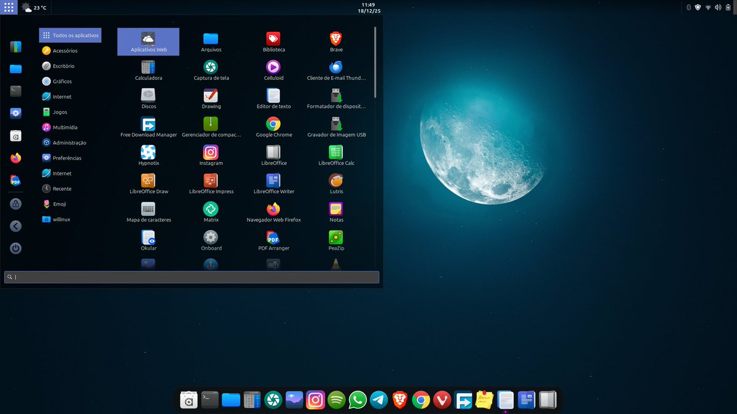
Task: Launch the Hypnotix app
Action: pos(148,155)
